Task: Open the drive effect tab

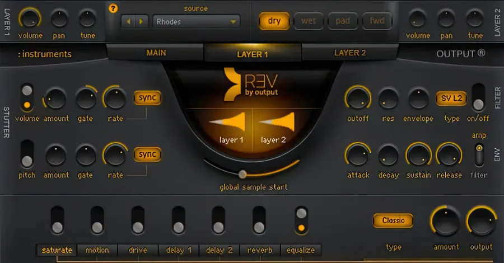Action: [x=138, y=250]
